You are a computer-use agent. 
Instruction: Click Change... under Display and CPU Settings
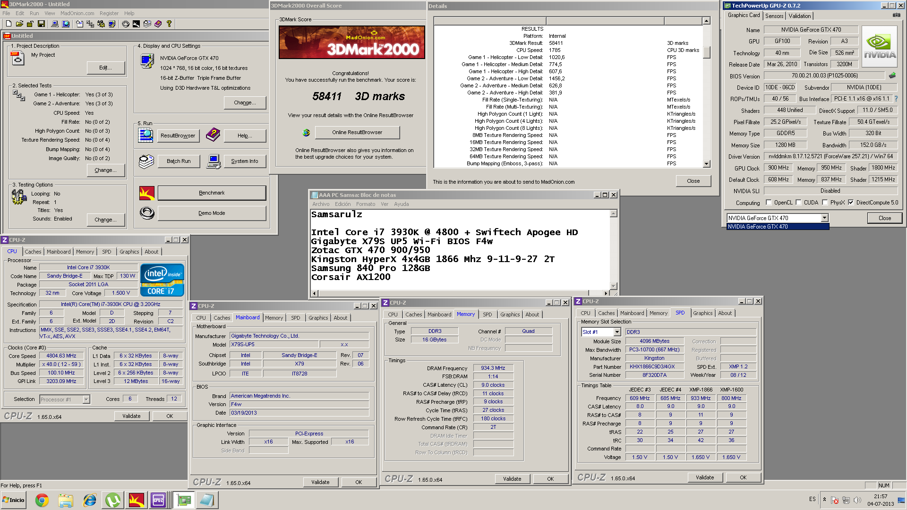click(245, 102)
